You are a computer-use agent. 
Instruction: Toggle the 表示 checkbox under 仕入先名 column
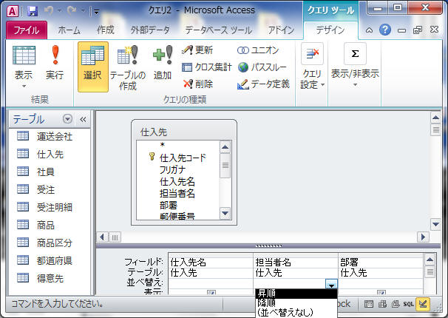[x=211, y=293]
